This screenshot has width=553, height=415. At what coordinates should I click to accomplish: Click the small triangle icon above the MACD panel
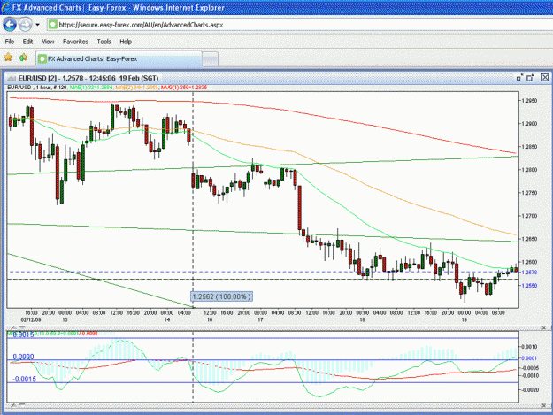13,327
